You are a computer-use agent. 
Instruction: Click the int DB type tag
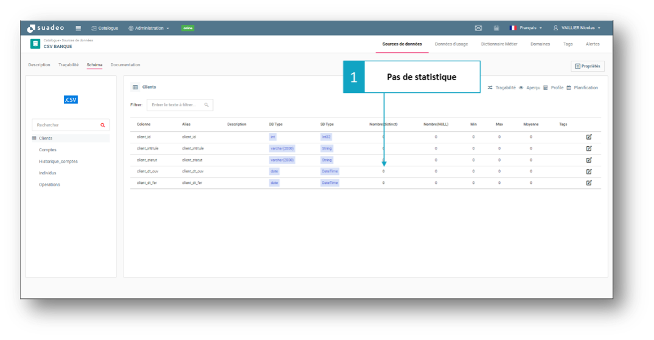(273, 137)
